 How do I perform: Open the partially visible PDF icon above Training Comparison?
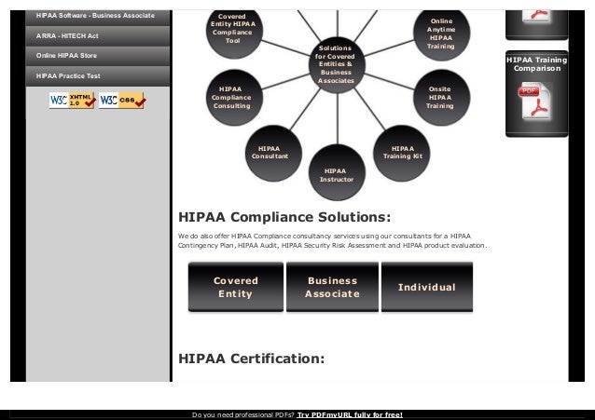click(536, 17)
